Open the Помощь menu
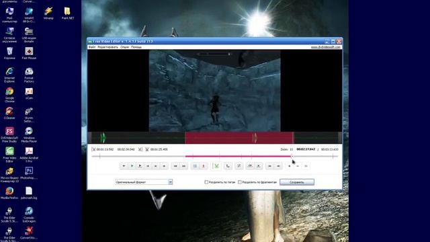The width and height of the screenshot is (430, 242). click(136, 47)
